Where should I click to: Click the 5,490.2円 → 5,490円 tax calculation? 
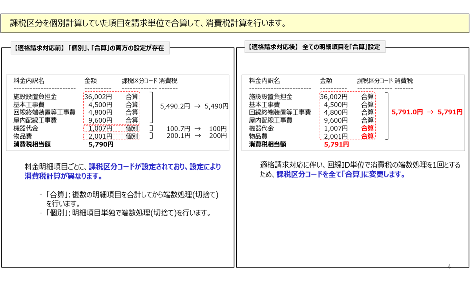pyautogui.click(x=194, y=106)
